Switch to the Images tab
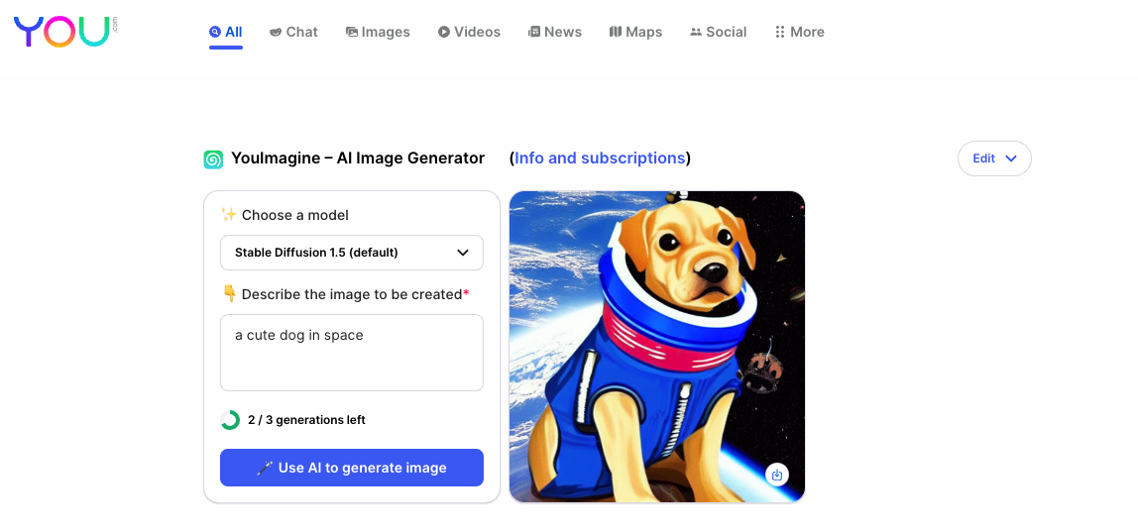Screen dimensions: 1138x532 378,32
